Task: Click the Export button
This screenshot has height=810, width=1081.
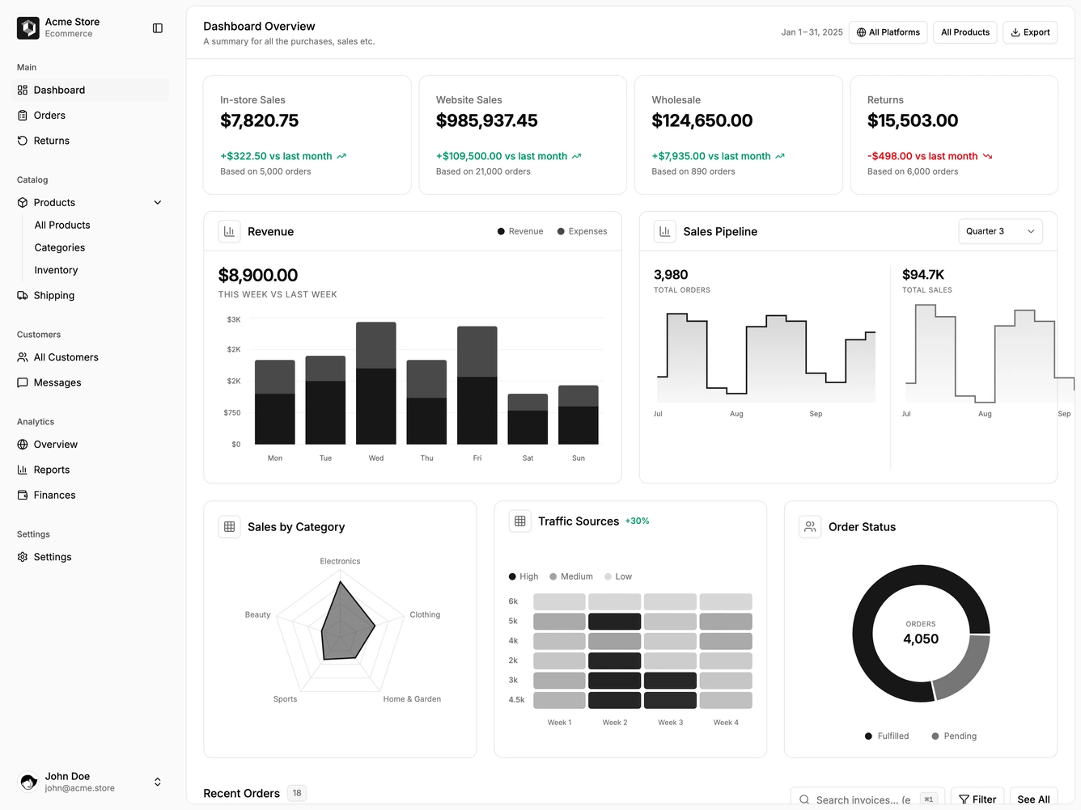Action: pyautogui.click(x=1030, y=32)
